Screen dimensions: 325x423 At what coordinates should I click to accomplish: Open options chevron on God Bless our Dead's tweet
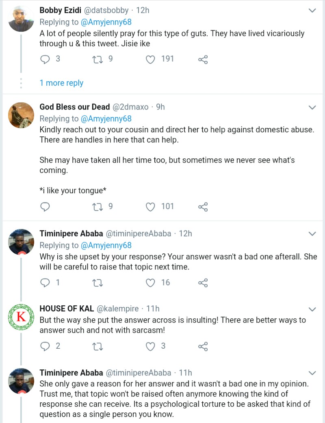312,107
